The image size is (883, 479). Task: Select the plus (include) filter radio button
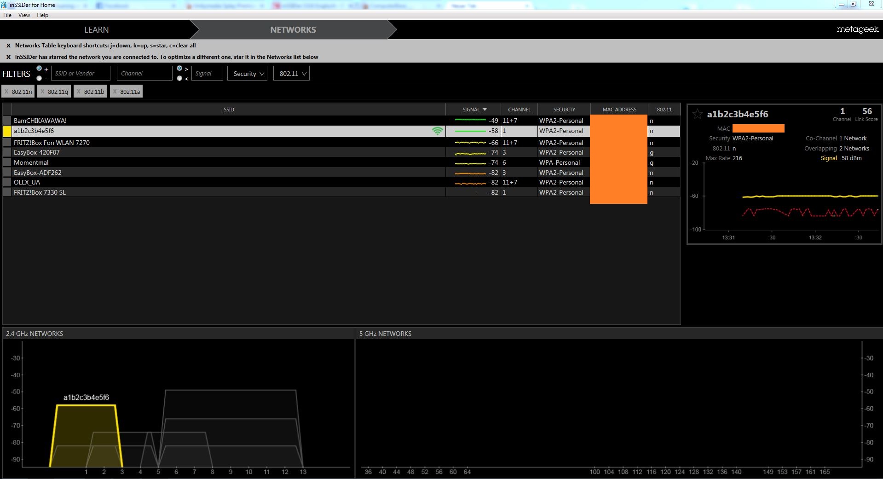pyautogui.click(x=39, y=69)
